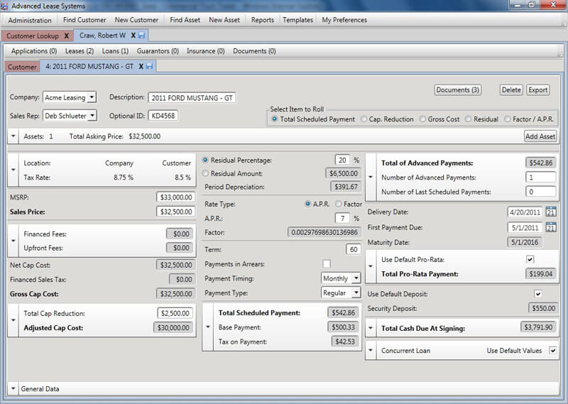The image size is (568, 404).
Task: Open the Delivery Date calendar picker
Action: coord(550,212)
